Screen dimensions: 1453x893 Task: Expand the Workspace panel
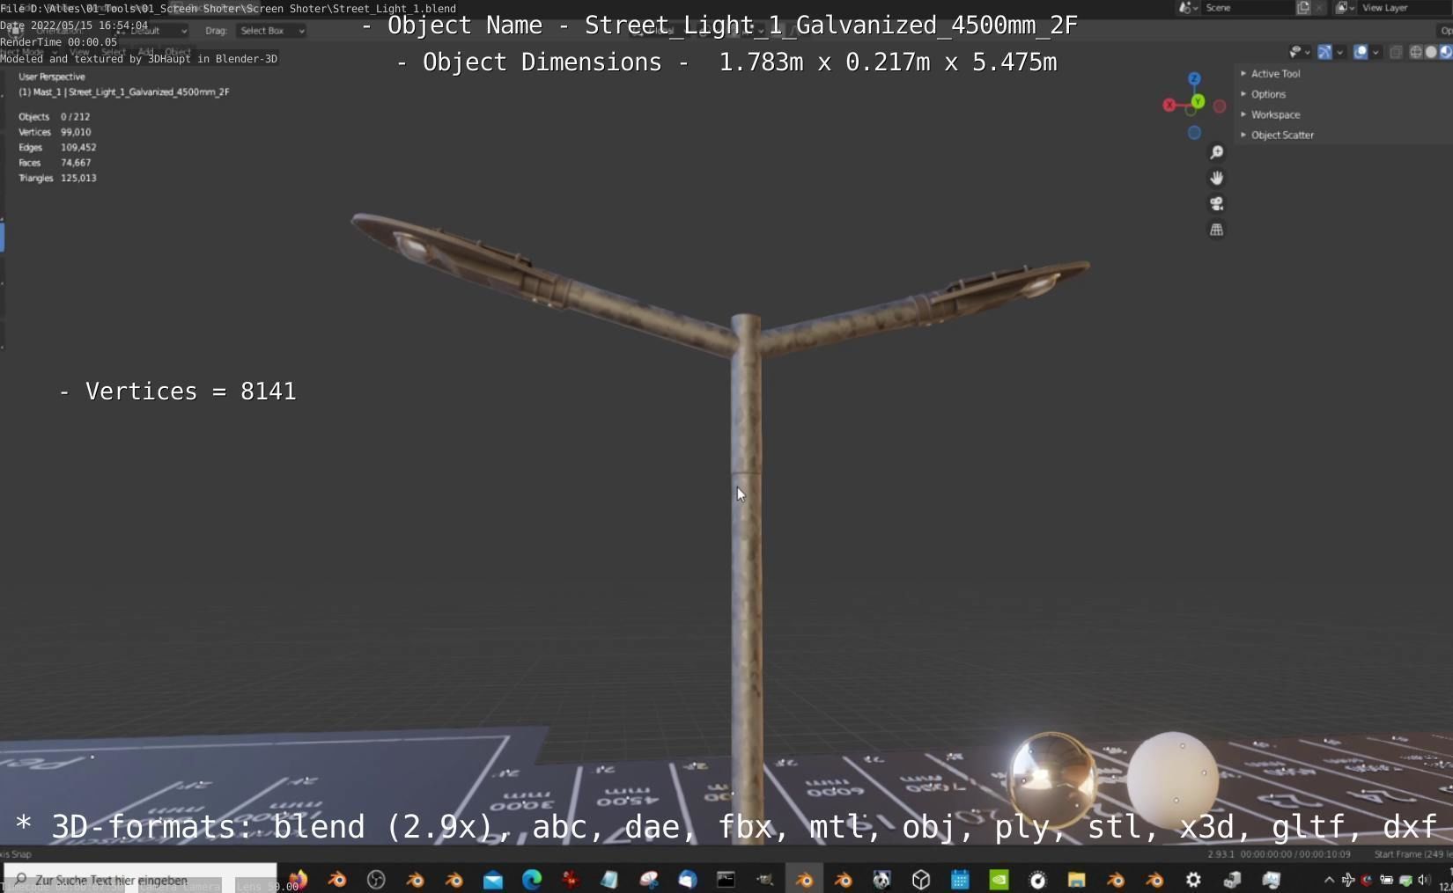pos(1274,114)
